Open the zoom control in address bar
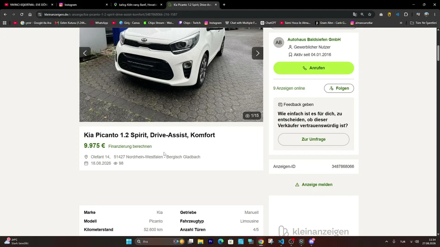 pos(362,14)
